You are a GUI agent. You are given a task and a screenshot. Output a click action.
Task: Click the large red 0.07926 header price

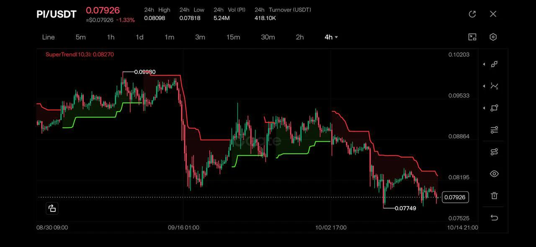click(103, 10)
